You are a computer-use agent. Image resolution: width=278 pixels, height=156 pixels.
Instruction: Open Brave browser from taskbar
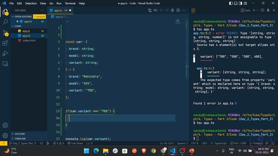click(x=144, y=151)
